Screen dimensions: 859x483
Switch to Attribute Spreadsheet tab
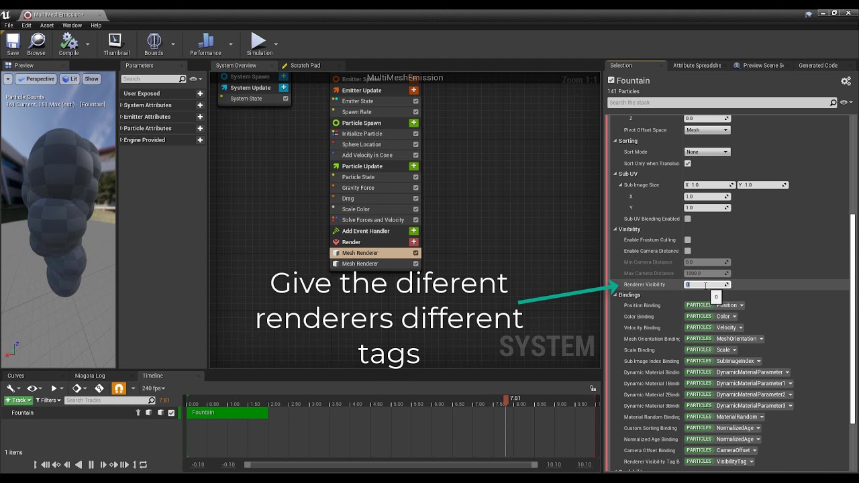pos(697,65)
